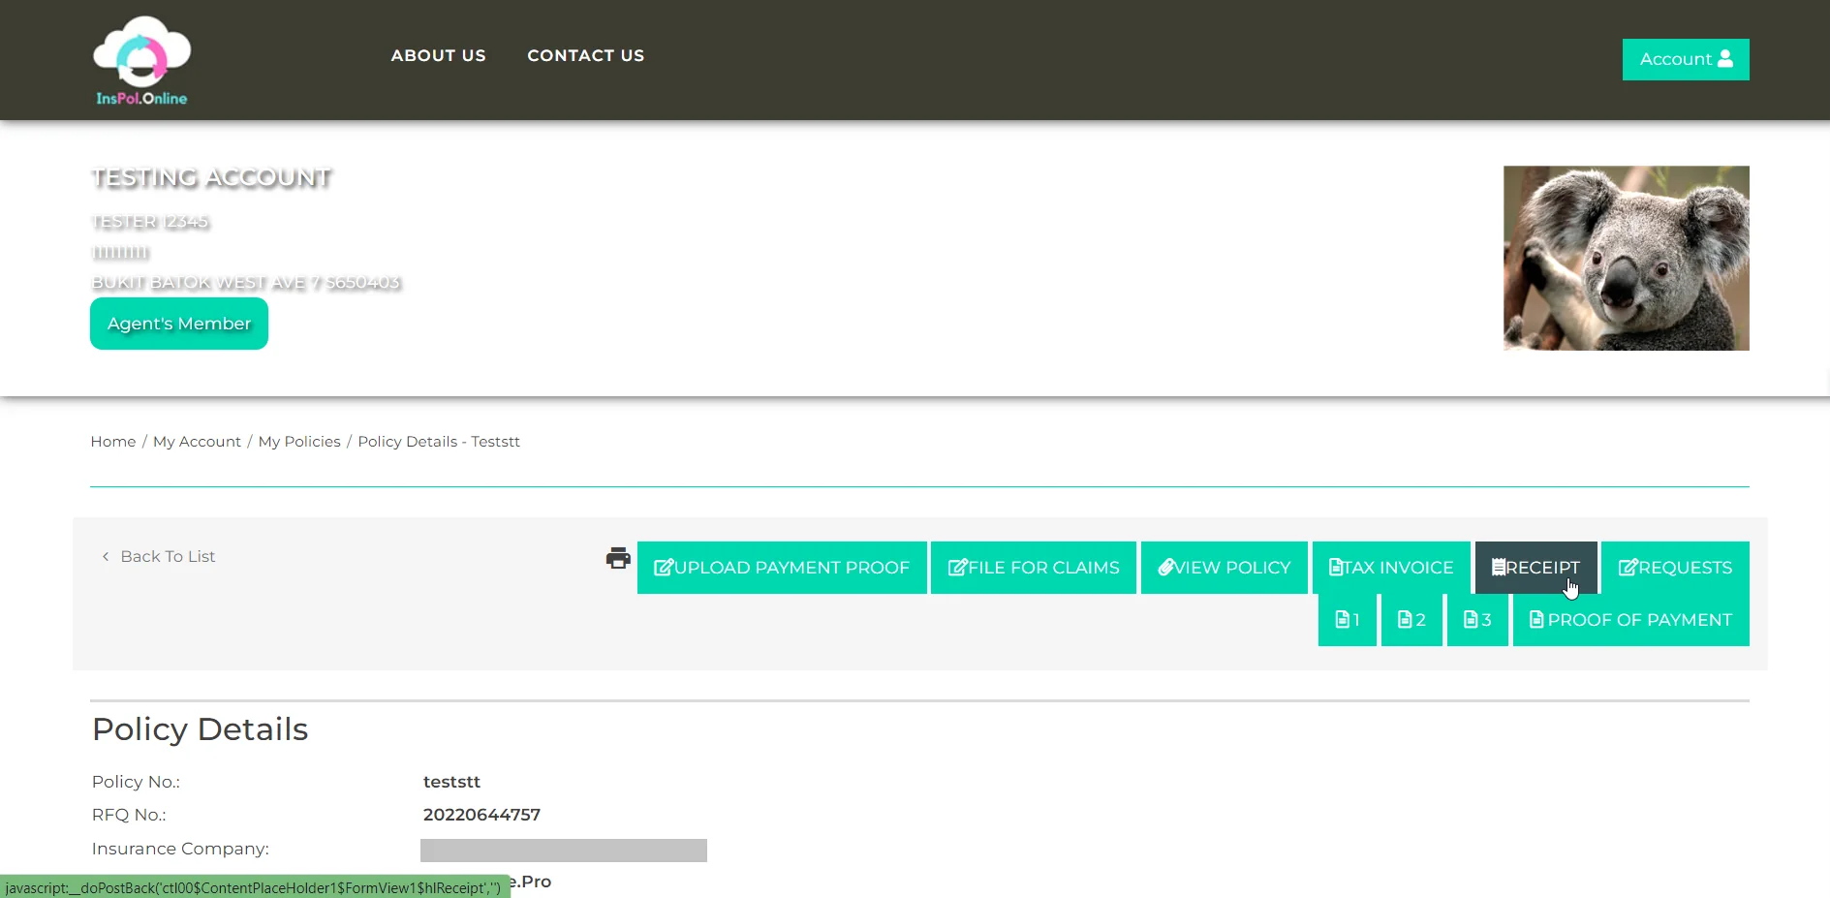Click the InsPol.Online cloud logo
Image resolution: width=1830 pixels, height=898 pixels.
pyautogui.click(x=141, y=60)
